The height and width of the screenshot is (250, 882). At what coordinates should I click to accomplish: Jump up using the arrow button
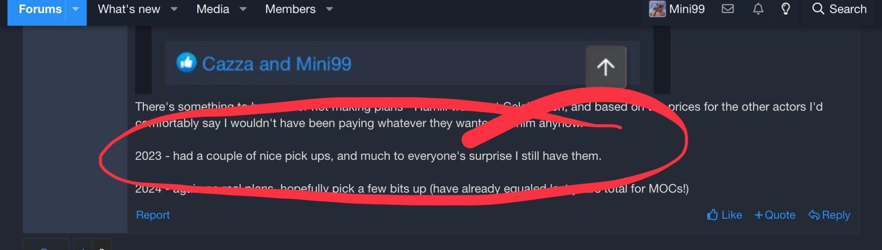pyautogui.click(x=606, y=67)
